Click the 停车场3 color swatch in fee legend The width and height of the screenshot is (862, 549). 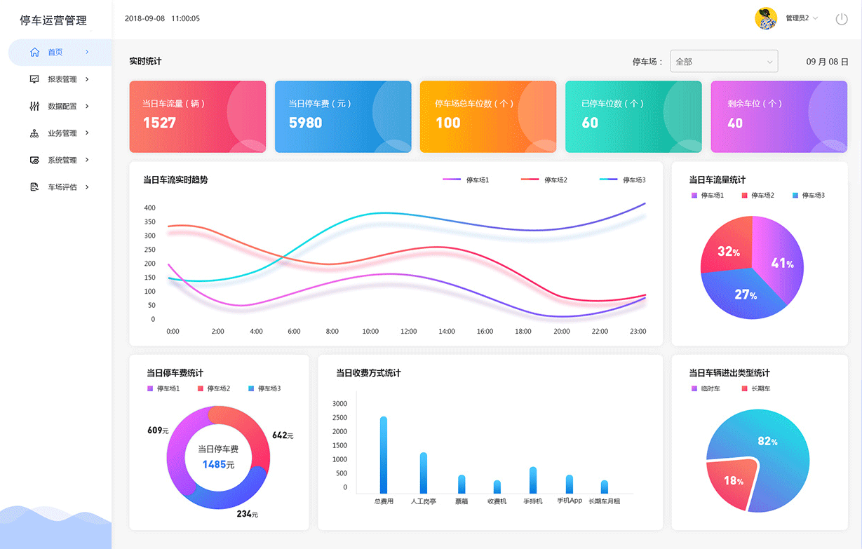point(251,388)
